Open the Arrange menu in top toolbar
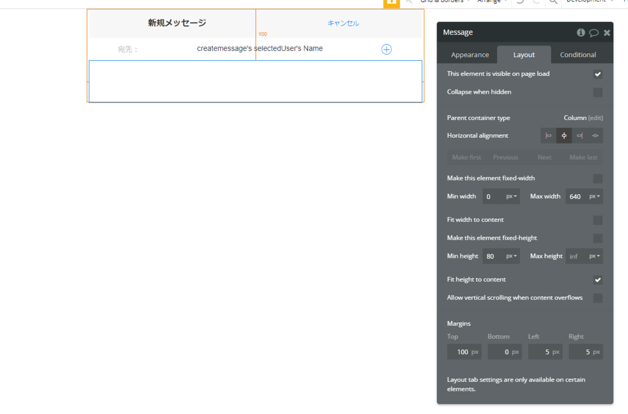This screenshot has width=628, height=414. tap(492, 2)
